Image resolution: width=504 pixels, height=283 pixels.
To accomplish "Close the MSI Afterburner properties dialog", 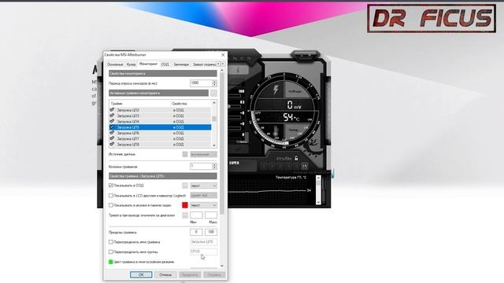I will click(223, 55).
